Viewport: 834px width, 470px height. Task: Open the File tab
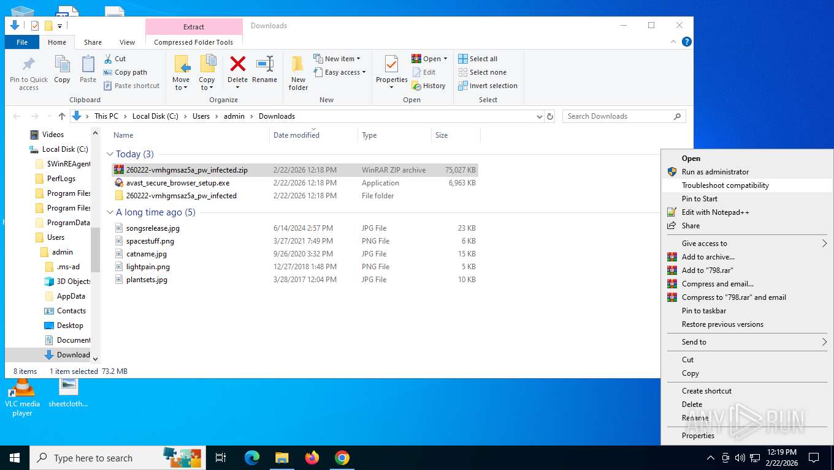pos(22,42)
